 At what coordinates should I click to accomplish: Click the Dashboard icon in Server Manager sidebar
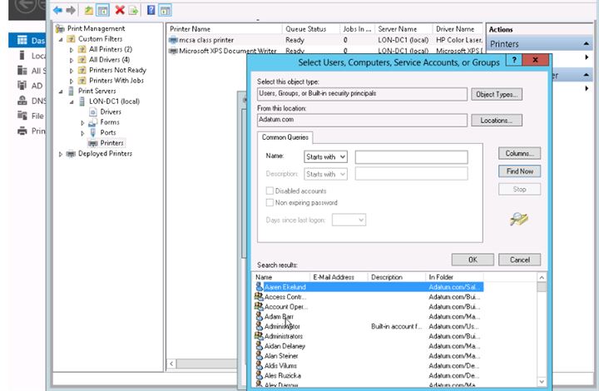point(22,40)
